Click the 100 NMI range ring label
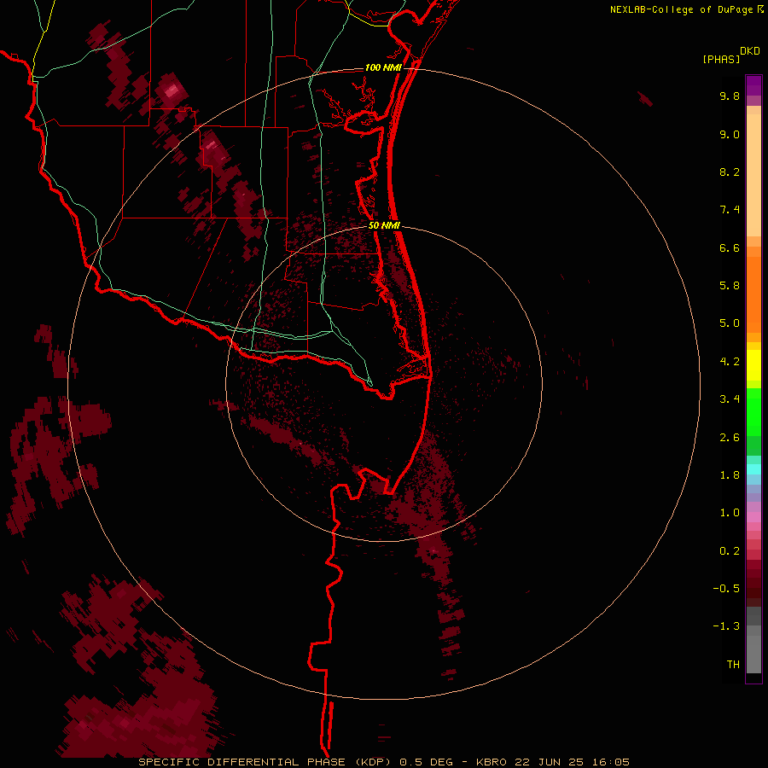 click(x=383, y=67)
